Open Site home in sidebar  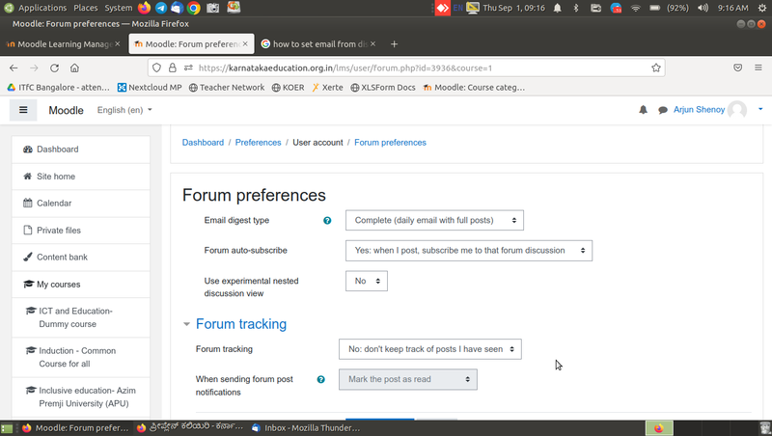81,177
